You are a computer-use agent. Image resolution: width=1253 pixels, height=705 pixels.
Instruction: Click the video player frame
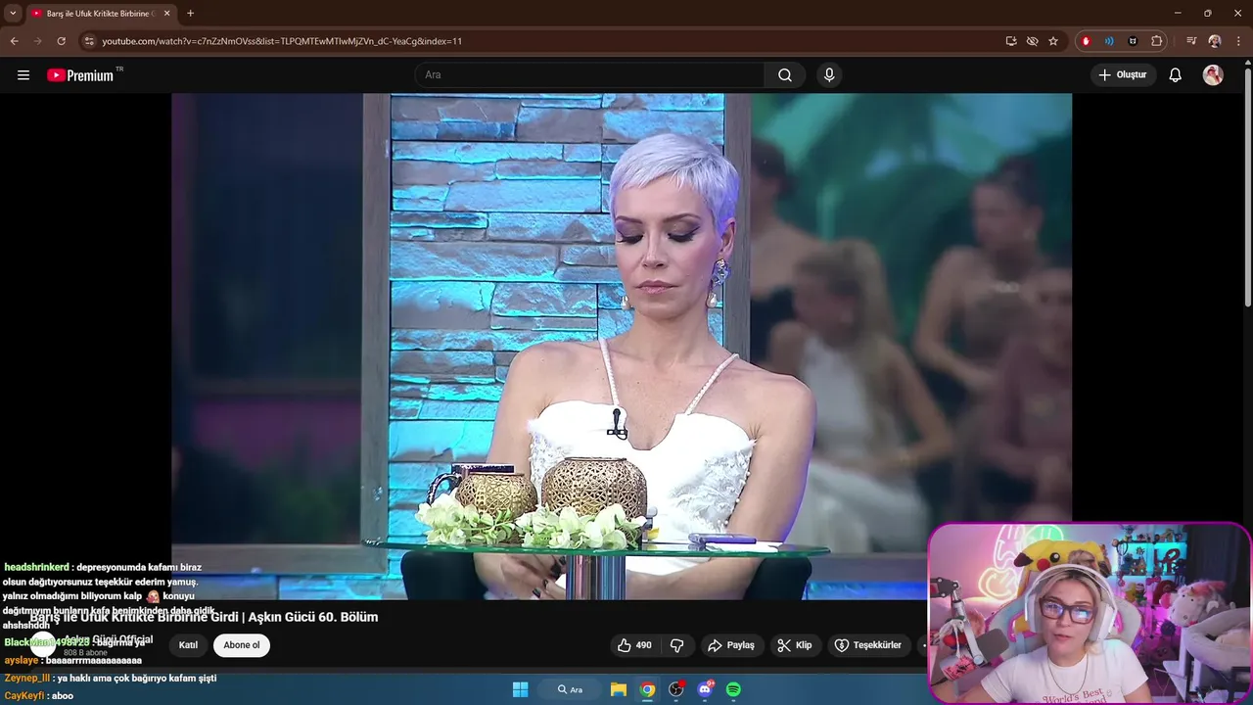tap(622, 346)
